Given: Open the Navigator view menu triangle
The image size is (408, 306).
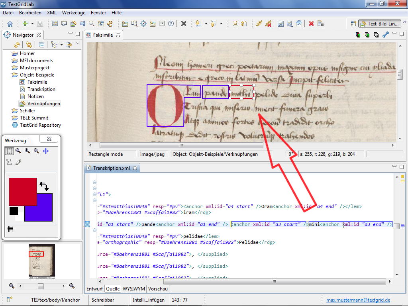Looking at the screenshot, I should point(78,43).
